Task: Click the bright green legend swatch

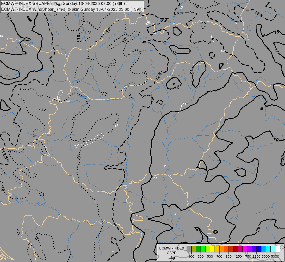Action: click(203, 249)
